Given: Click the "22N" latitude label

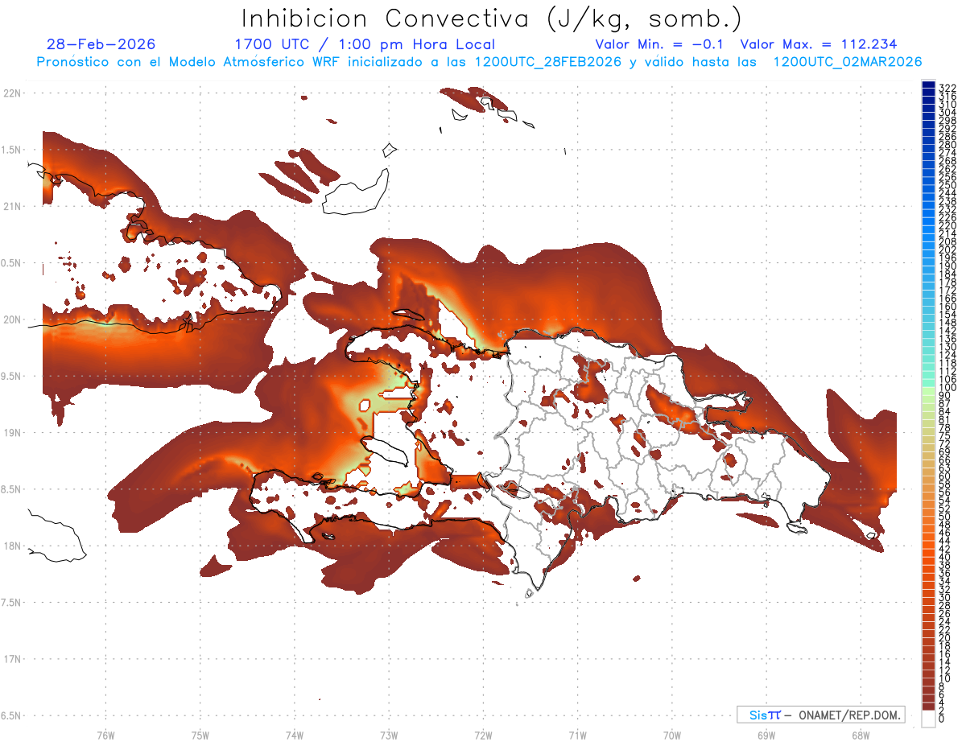Looking at the screenshot, I should [11, 93].
